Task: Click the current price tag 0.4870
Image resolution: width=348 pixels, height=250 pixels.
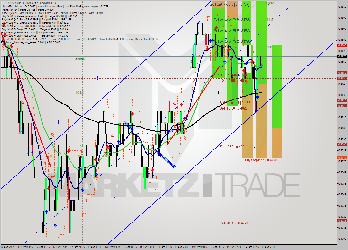Action: coord(342,57)
